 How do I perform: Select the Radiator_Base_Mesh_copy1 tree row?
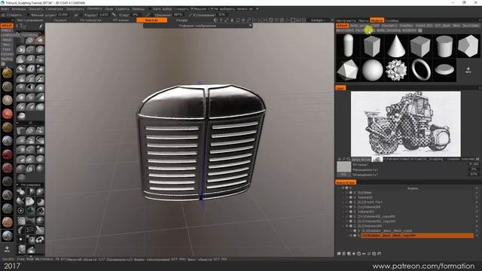click(386, 231)
